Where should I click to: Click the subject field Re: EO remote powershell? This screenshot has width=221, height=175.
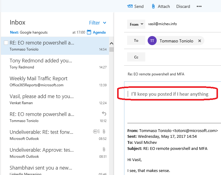pos(156,74)
